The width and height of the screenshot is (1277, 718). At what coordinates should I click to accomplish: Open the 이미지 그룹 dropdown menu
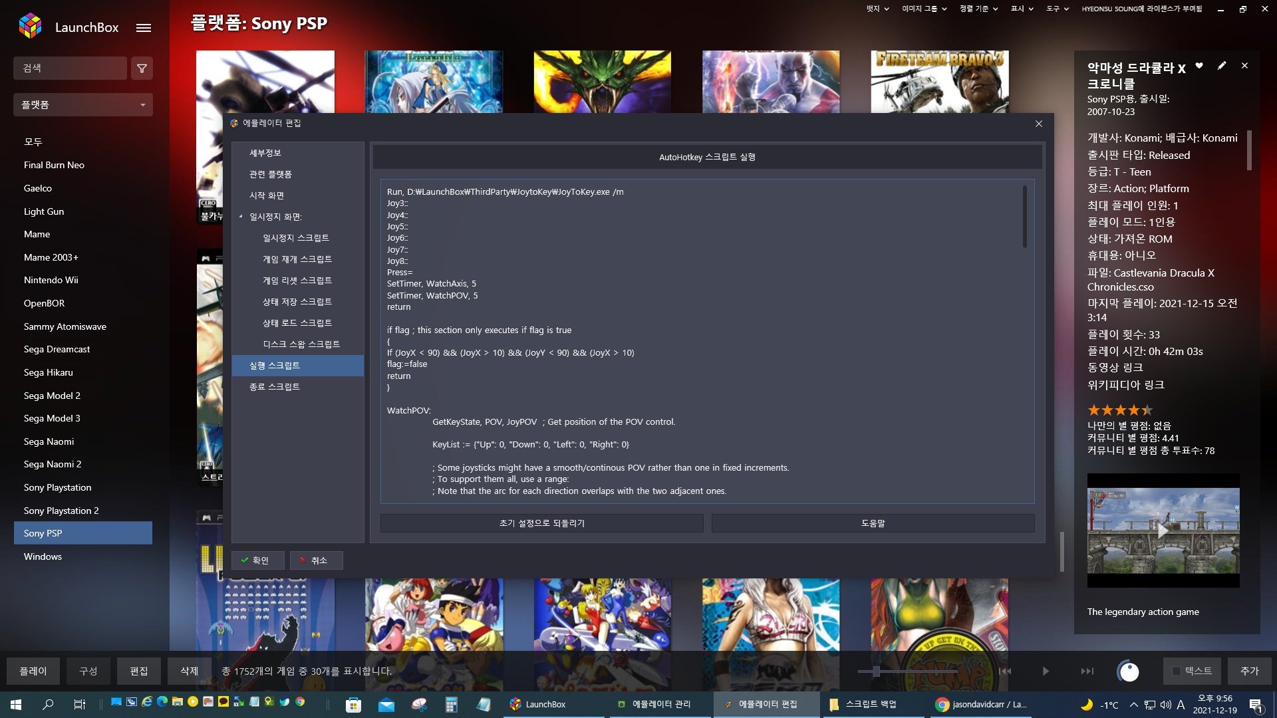924,9
